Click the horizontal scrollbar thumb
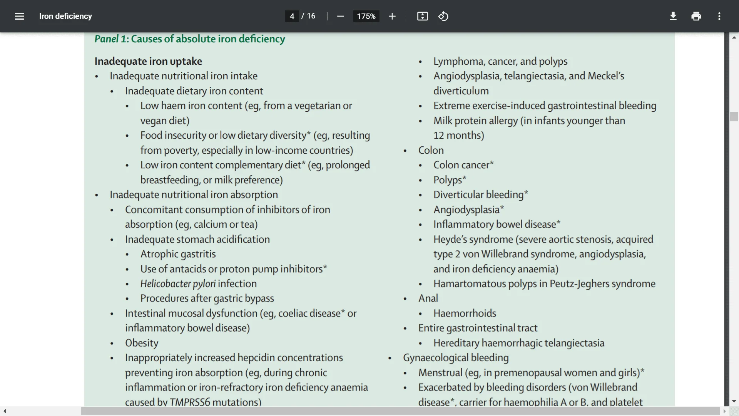 (x=400, y=411)
